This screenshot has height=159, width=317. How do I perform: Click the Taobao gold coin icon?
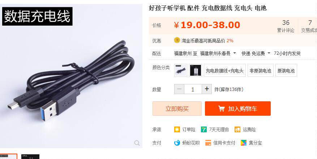(x=177, y=40)
